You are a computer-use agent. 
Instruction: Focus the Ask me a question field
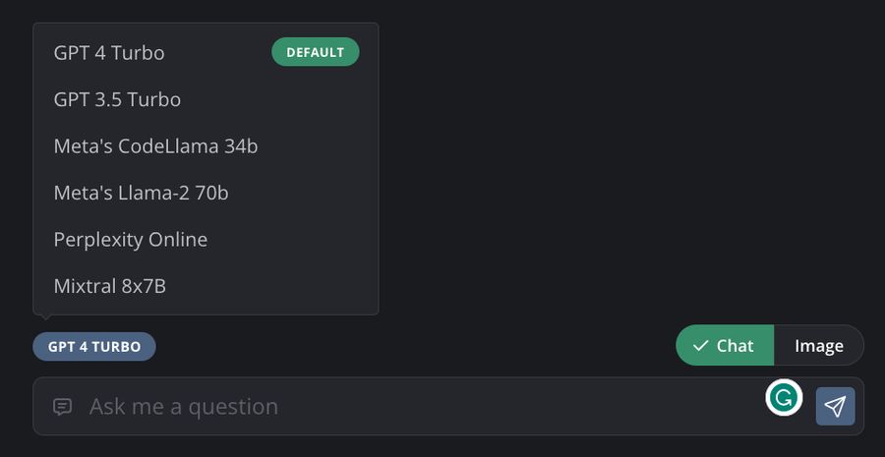[x=423, y=406]
